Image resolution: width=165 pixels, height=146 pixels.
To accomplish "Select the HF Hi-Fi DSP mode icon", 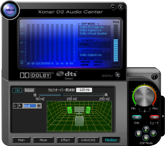I will tap(153, 133).
